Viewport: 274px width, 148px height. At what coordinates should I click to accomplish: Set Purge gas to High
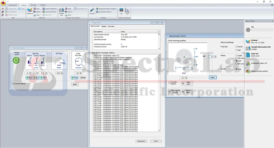(x=236, y=50)
